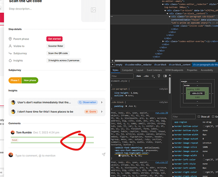The height and width of the screenshot is (177, 218).
Task: Click the ellipsis beside the selected DOM node
Action: pyautogui.click(x=112, y=16)
